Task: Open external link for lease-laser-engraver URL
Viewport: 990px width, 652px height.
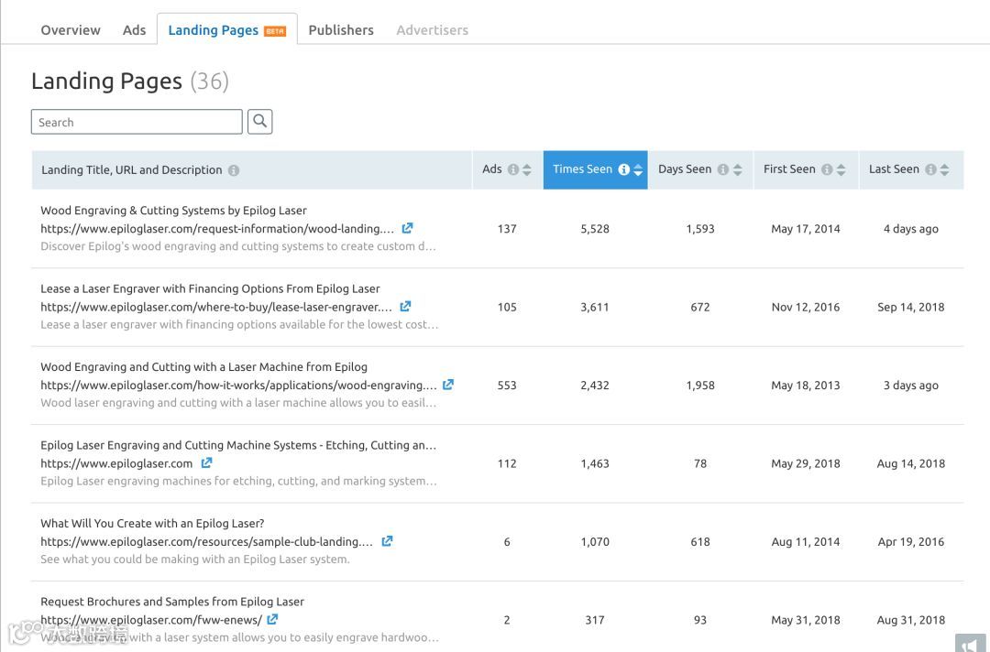Action: point(405,307)
